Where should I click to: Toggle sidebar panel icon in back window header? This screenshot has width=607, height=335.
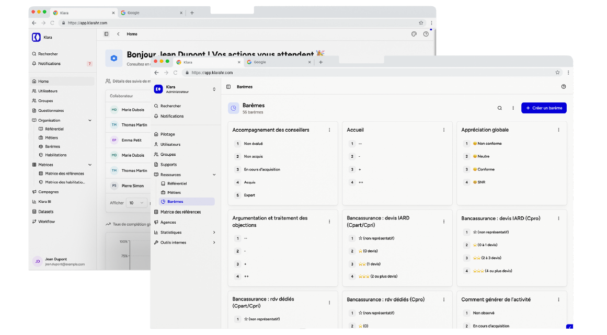(x=106, y=34)
